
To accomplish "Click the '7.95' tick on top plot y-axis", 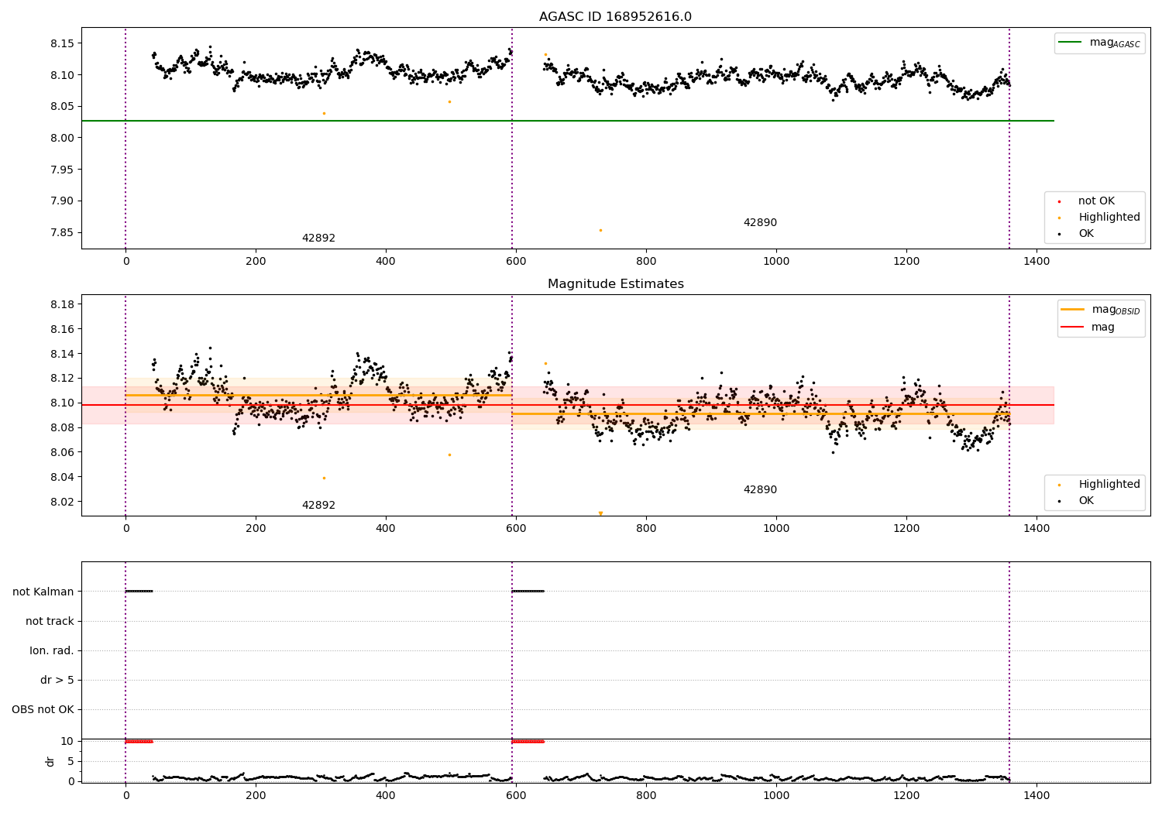I will tap(63, 170).
